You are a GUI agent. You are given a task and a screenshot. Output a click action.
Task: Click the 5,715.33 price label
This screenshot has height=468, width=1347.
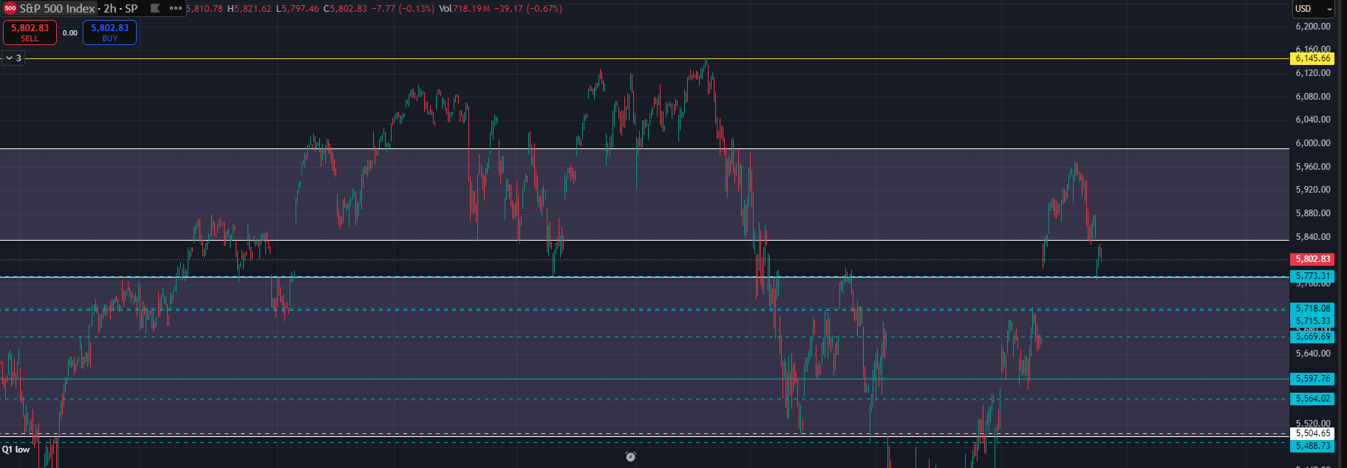[x=1312, y=321]
